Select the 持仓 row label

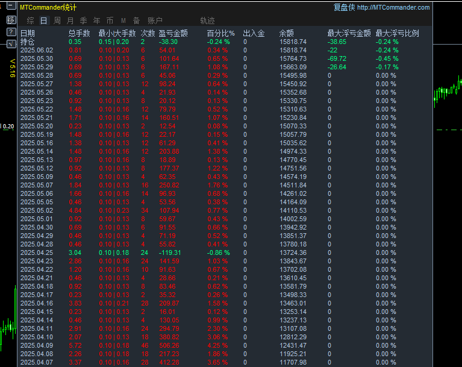pyautogui.click(x=27, y=42)
